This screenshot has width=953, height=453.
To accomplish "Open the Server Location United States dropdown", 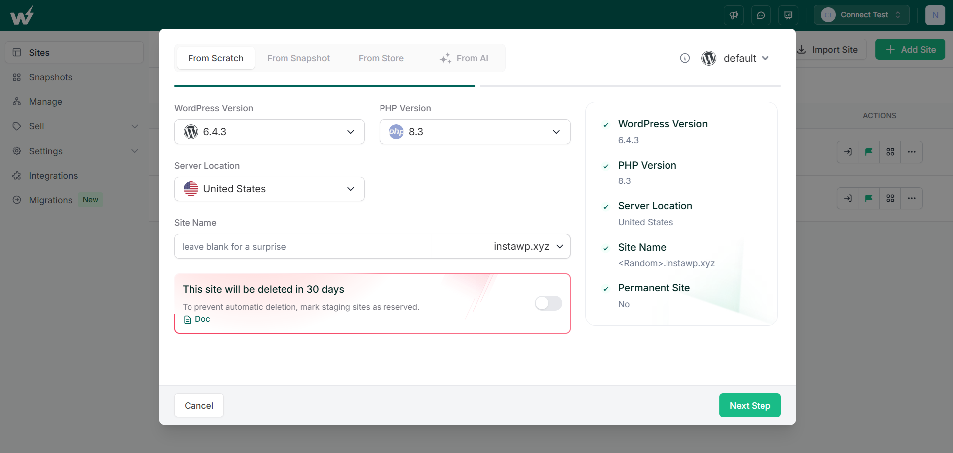I will [269, 189].
